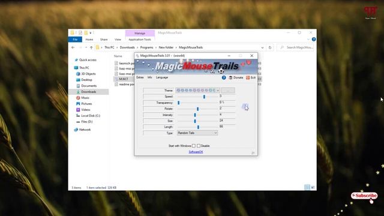Open Explorer help icon
The height and width of the screenshot is (216, 384).
(314, 39)
